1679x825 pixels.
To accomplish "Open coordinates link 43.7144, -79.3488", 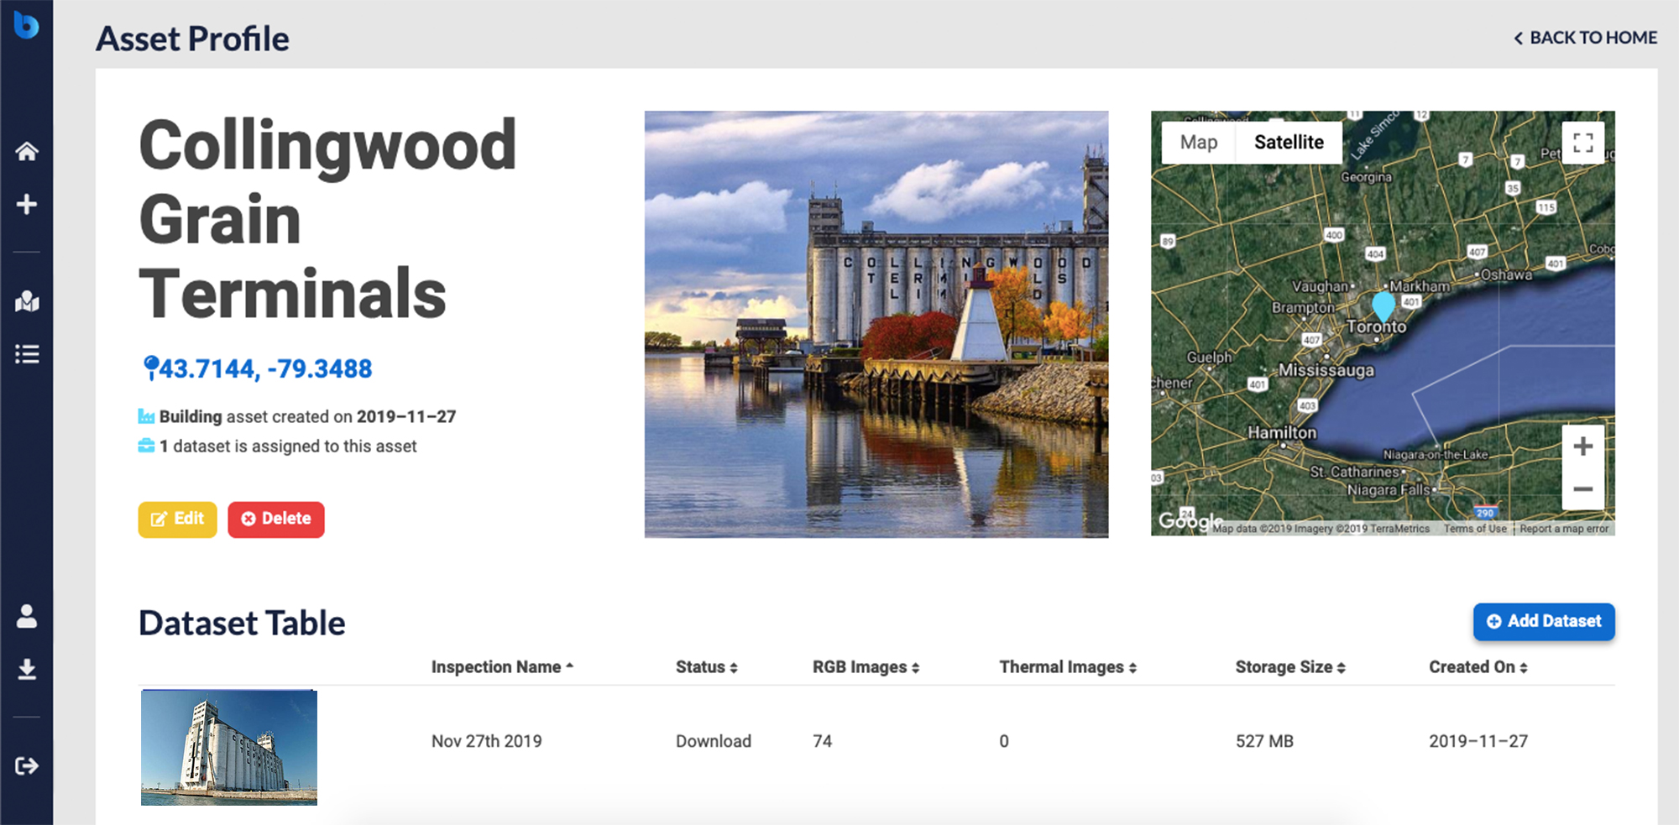I will [265, 368].
